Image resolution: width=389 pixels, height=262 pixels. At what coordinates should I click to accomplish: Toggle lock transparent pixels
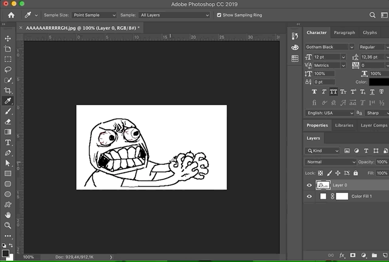point(320,173)
